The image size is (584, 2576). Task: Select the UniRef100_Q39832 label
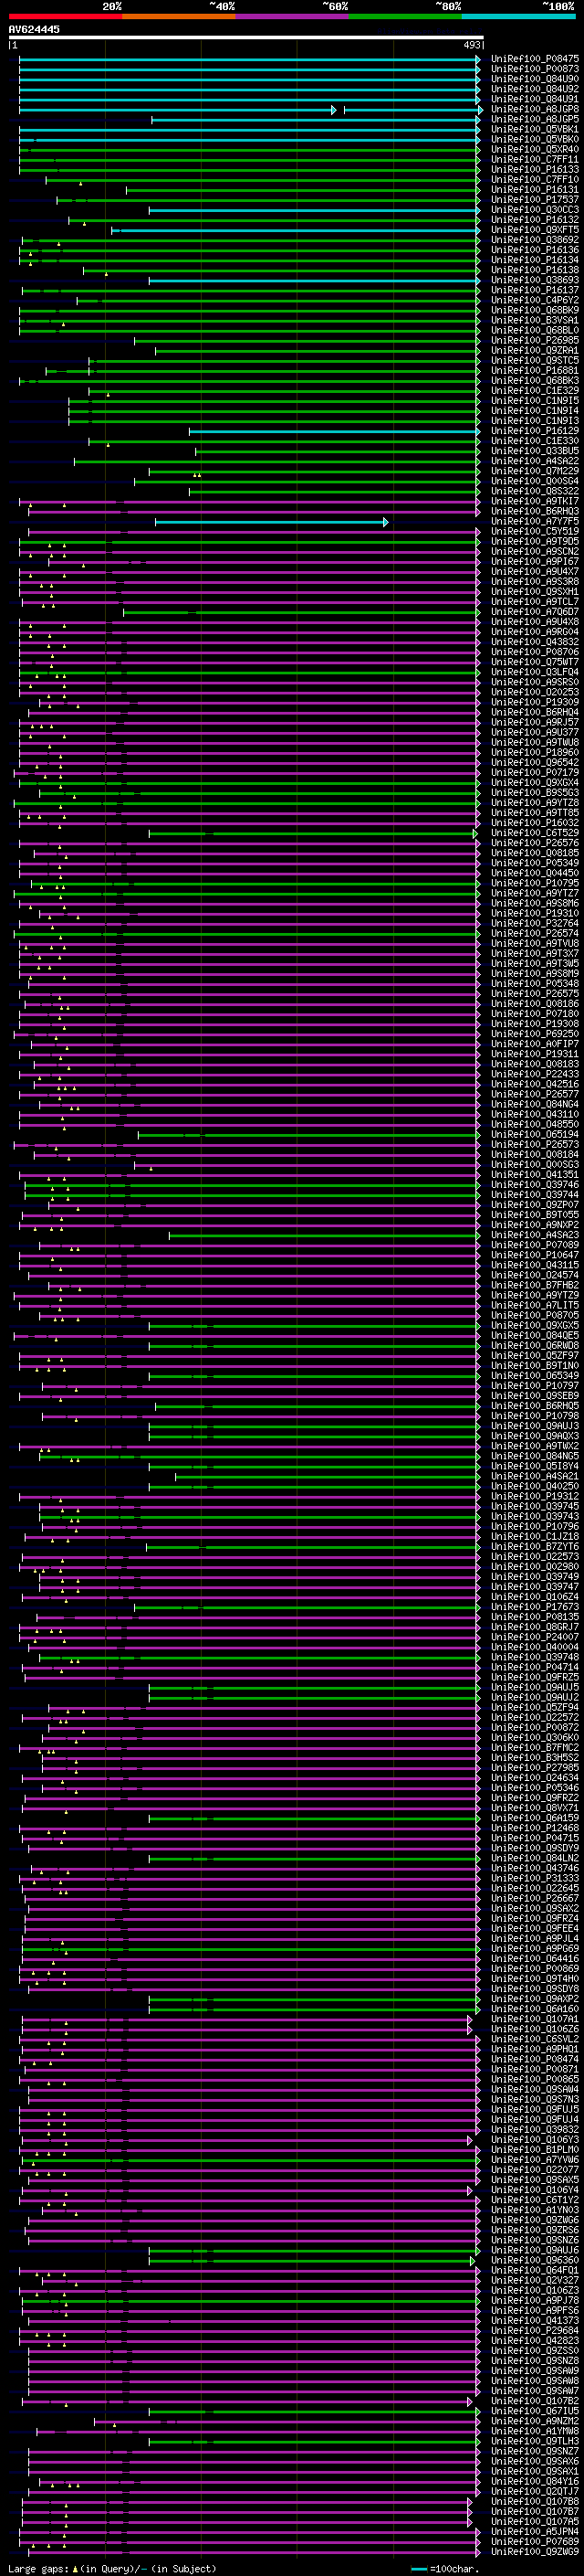coord(535,2130)
